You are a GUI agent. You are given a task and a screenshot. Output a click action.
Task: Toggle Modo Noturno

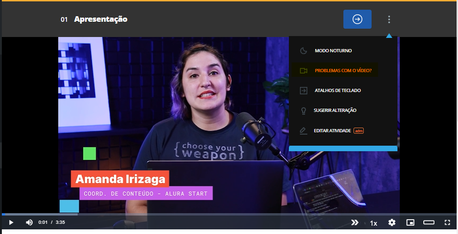pos(333,51)
